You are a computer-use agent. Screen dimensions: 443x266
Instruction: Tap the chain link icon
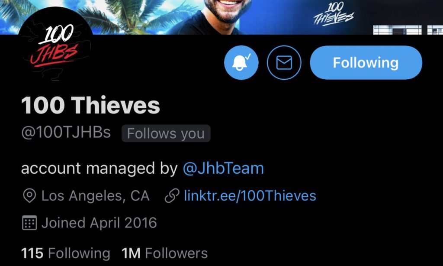coord(172,196)
